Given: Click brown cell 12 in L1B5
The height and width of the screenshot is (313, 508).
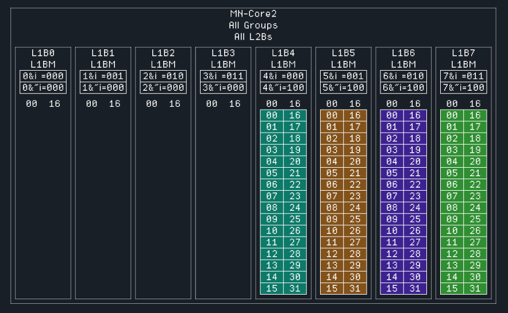Looking at the screenshot, I should tap(332, 254).
